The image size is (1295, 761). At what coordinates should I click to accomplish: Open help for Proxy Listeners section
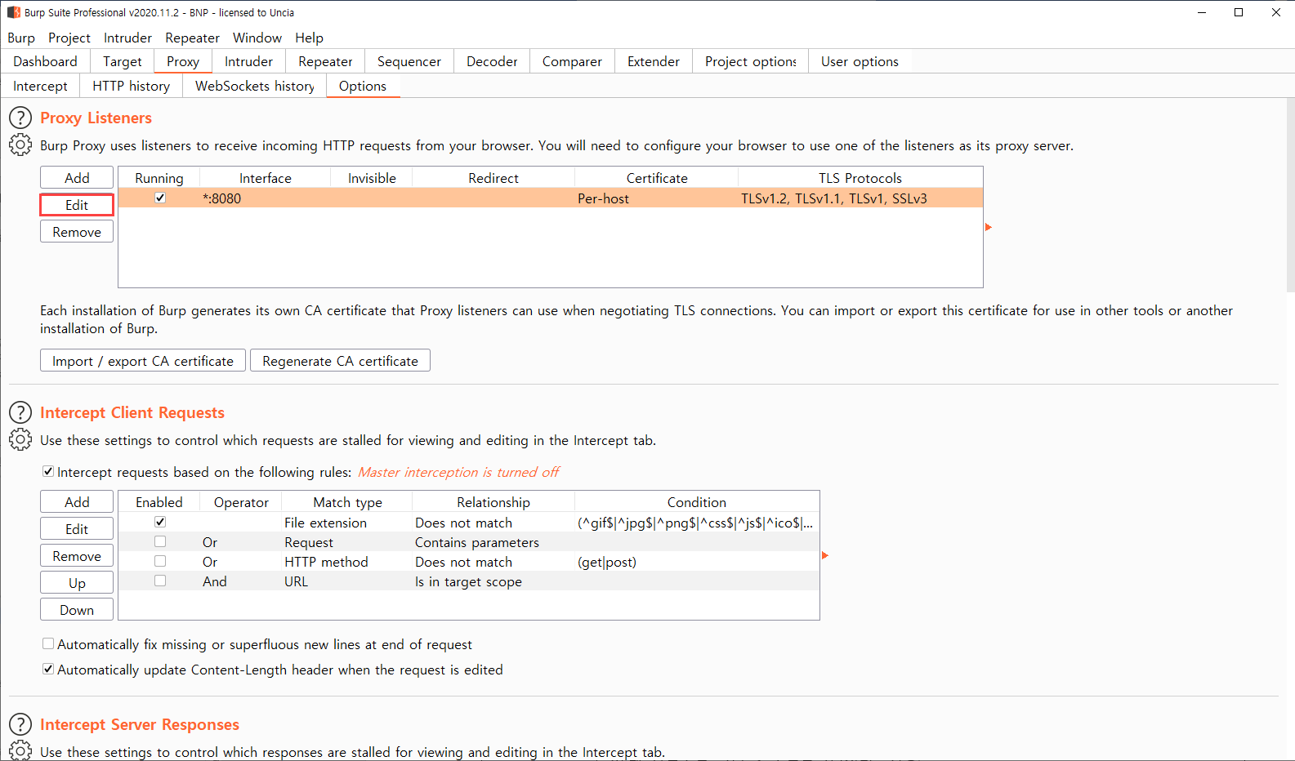(x=20, y=118)
